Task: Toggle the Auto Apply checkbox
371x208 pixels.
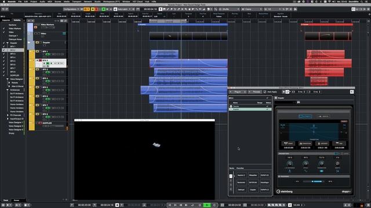Action: click(265, 92)
